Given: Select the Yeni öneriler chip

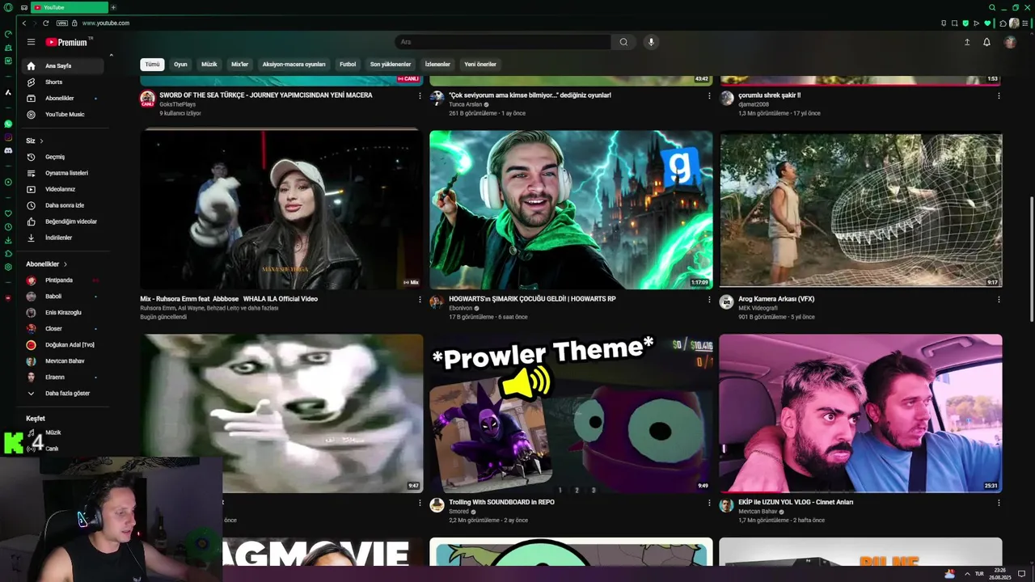Looking at the screenshot, I should click(480, 64).
